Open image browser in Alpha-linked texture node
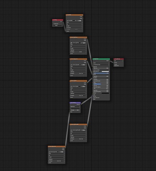The height and width of the screenshot is (171, 156). point(71,130)
